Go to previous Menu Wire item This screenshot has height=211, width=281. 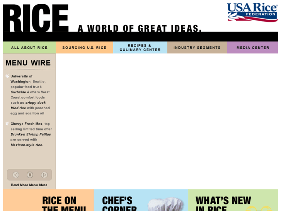[16, 175]
